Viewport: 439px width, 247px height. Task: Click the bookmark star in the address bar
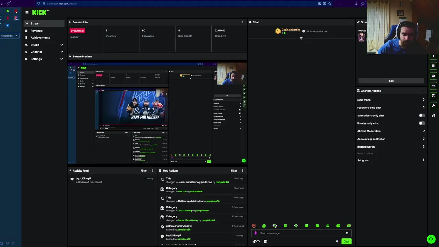(x=330, y=3)
